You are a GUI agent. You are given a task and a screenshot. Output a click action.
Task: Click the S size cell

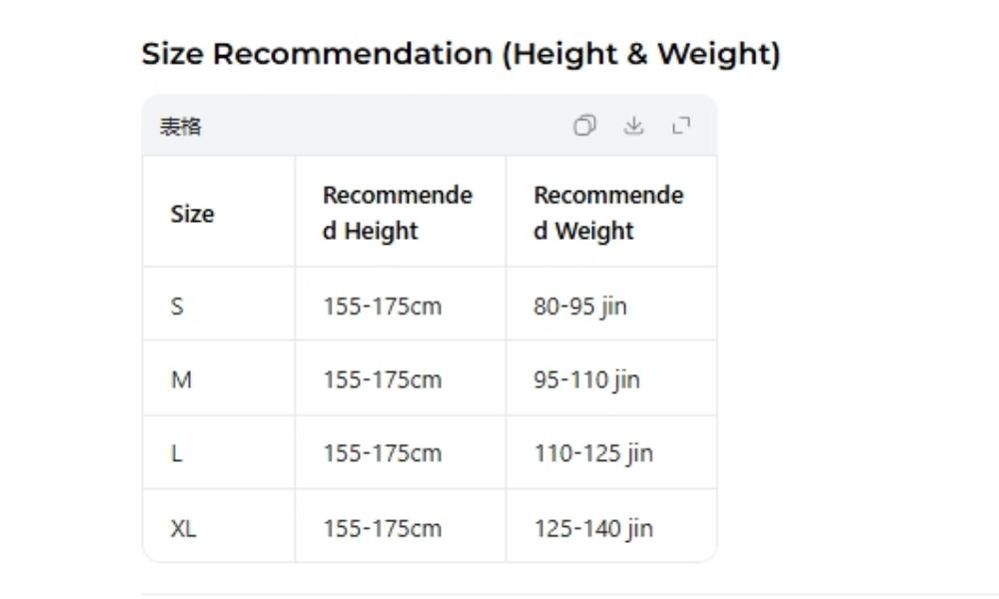177,305
